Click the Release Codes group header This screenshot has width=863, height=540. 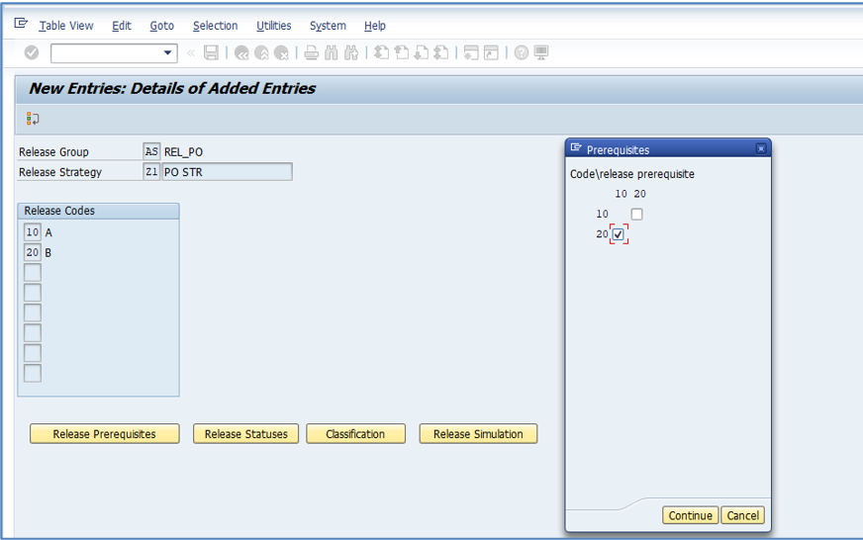99,212
